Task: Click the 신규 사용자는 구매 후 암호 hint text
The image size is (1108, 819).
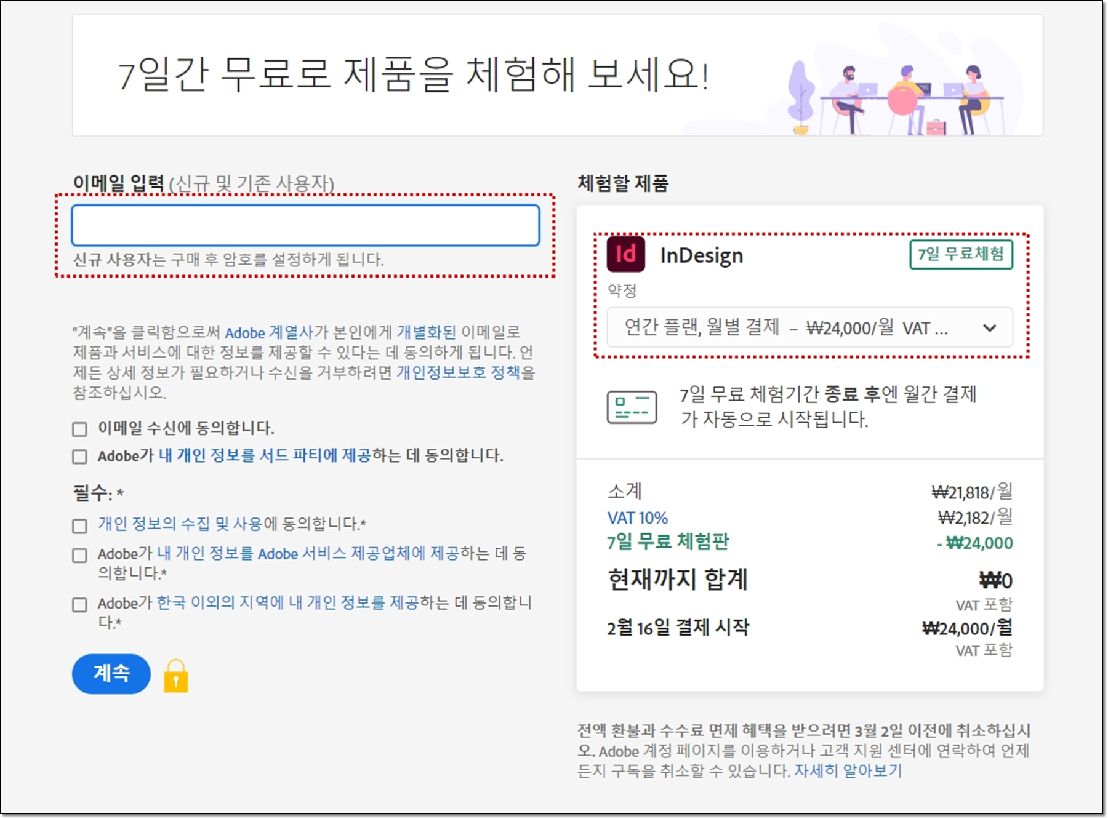Action: 228,259
